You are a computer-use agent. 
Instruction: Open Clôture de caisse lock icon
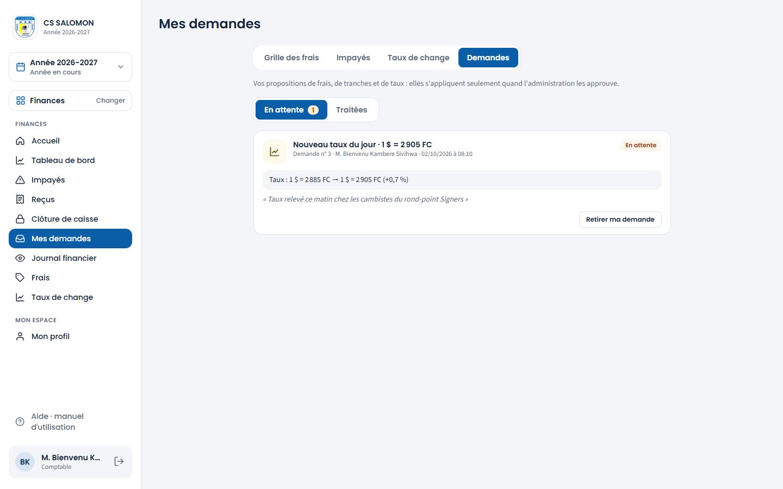(20, 219)
